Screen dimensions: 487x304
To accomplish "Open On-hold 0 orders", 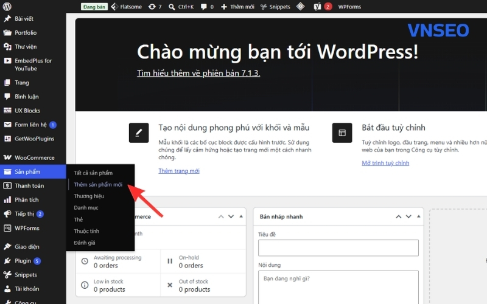I will coord(203,261).
